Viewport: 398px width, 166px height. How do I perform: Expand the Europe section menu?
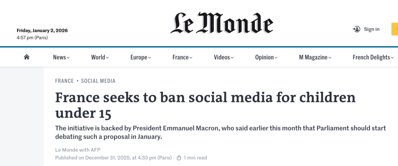click(x=140, y=57)
